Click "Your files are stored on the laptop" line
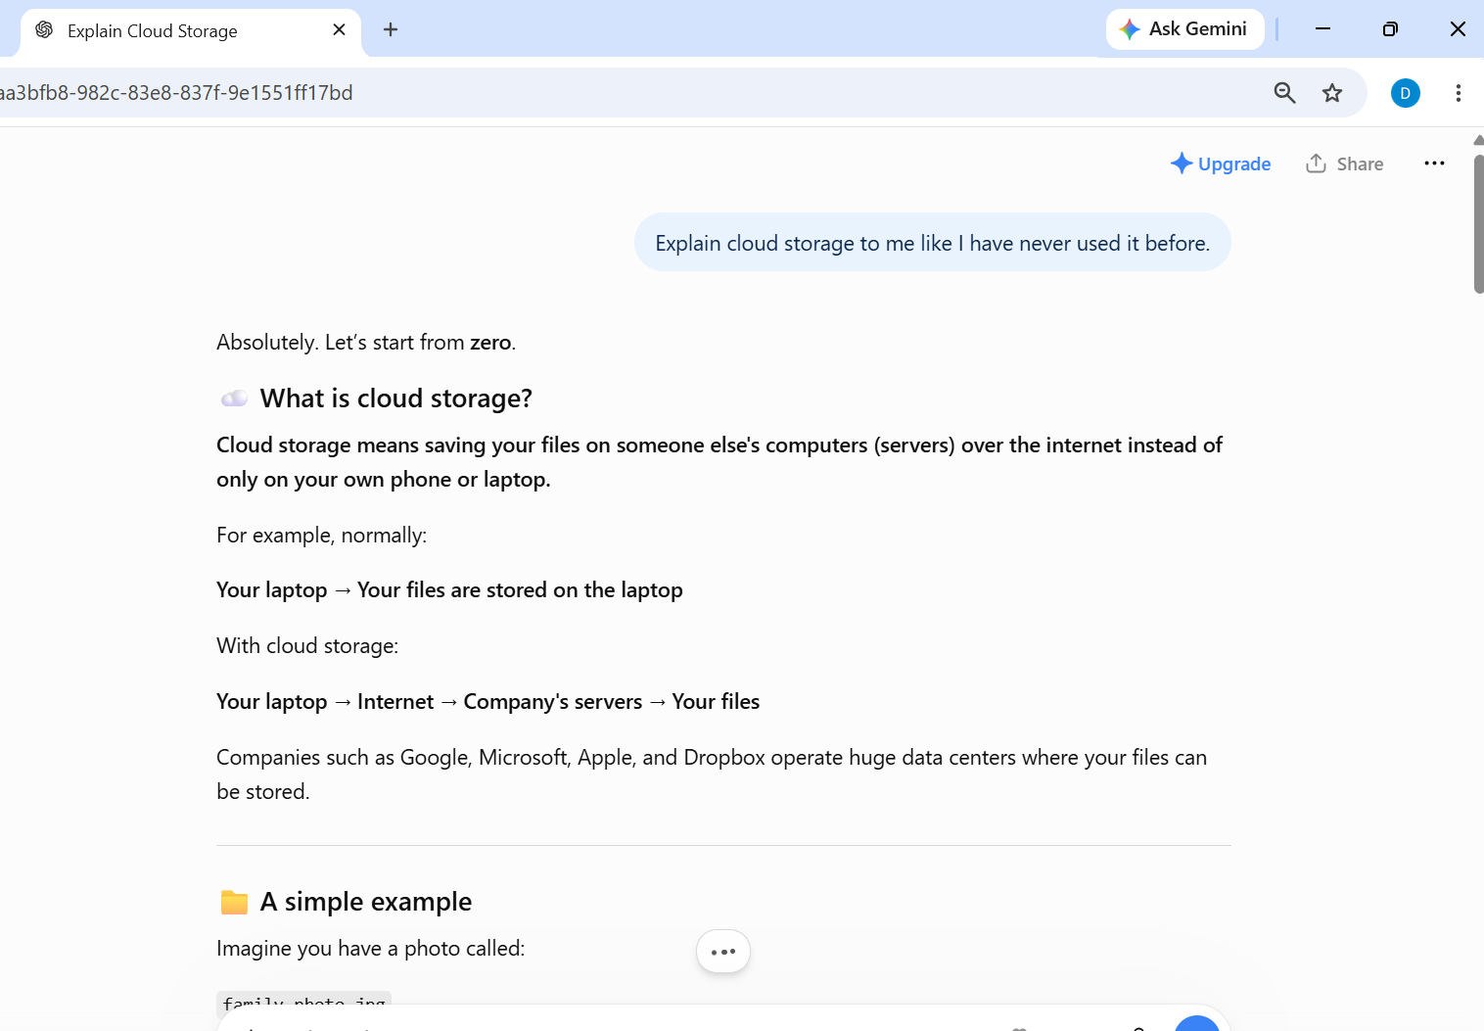This screenshot has height=1031, width=1484. coord(520,590)
